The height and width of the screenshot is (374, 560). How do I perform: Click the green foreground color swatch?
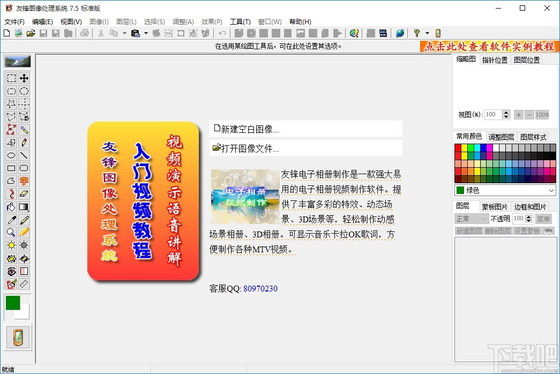pyautogui.click(x=13, y=303)
